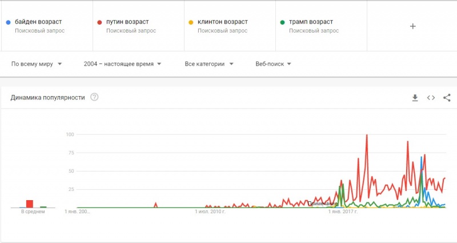Viewport: 457px width, 243px height.
Task: Click the share icon
Action: (x=447, y=98)
